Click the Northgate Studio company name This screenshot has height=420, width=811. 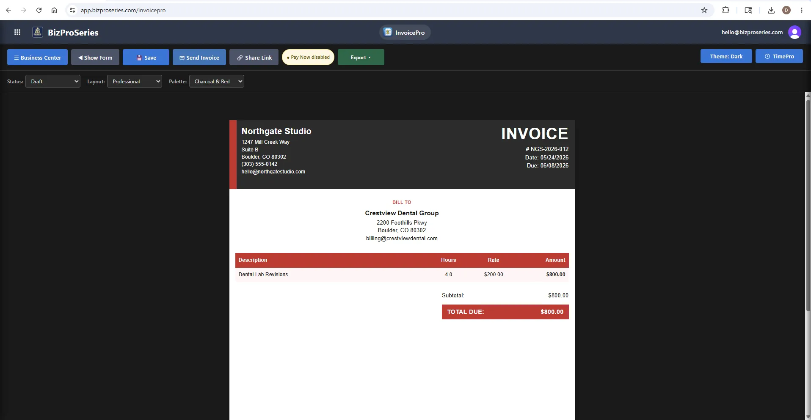click(276, 131)
